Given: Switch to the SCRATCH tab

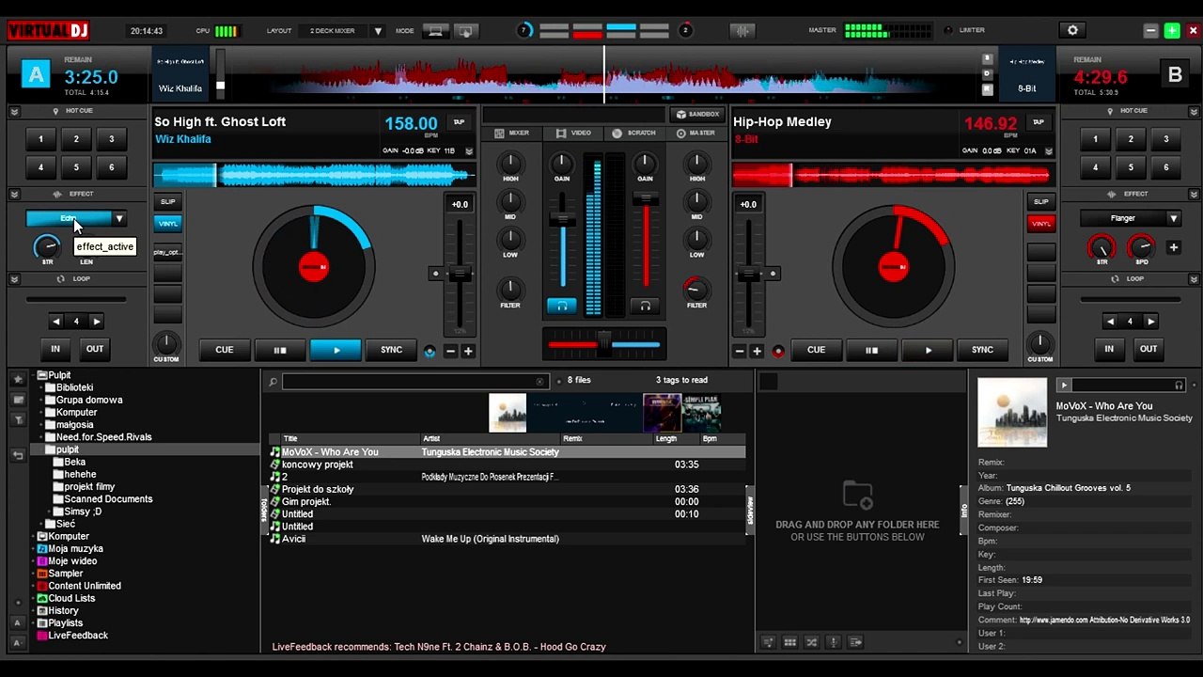Looking at the screenshot, I should [x=634, y=134].
